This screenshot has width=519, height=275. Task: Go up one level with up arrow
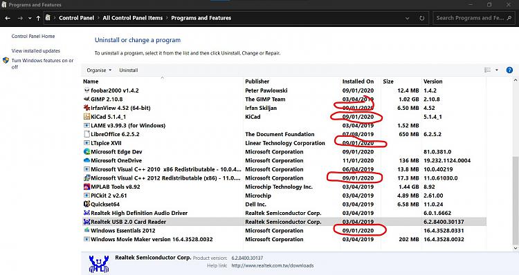tap(38, 18)
